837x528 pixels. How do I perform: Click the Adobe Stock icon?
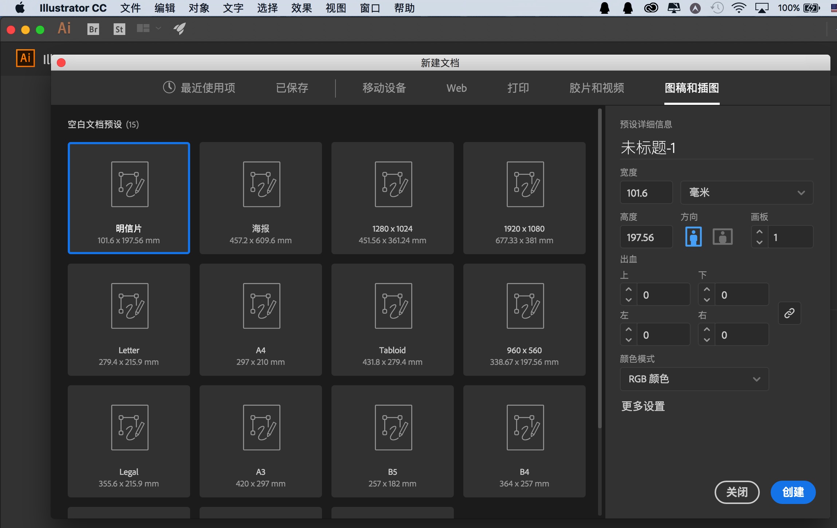pos(118,29)
